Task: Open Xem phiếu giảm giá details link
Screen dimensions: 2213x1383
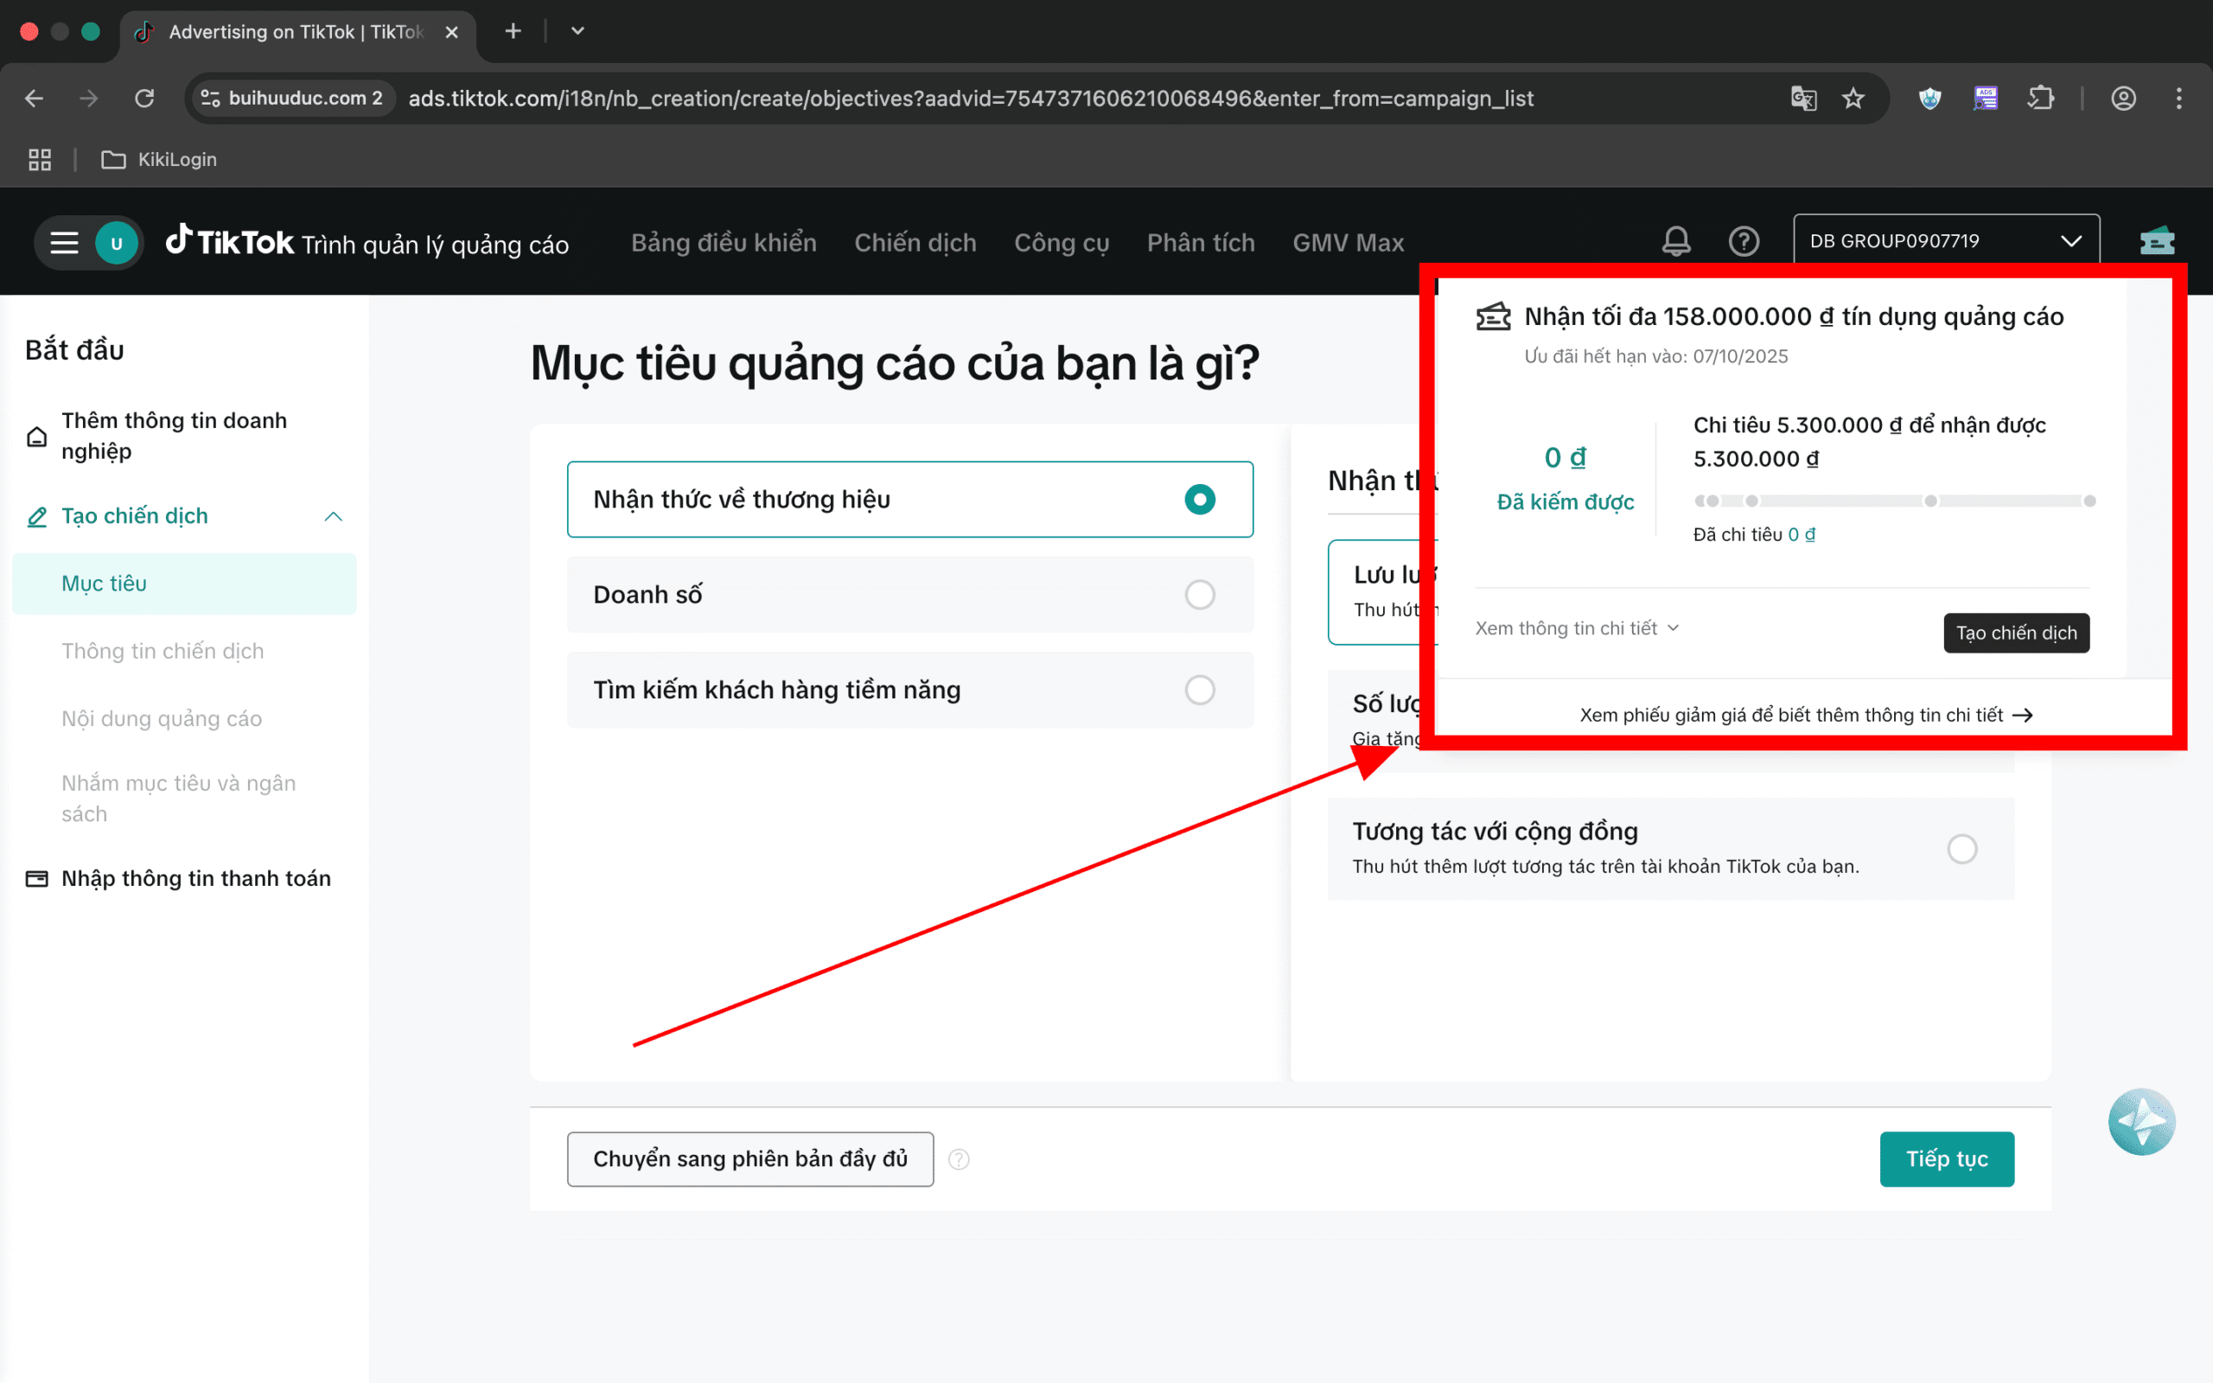Action: point(1805,714)
